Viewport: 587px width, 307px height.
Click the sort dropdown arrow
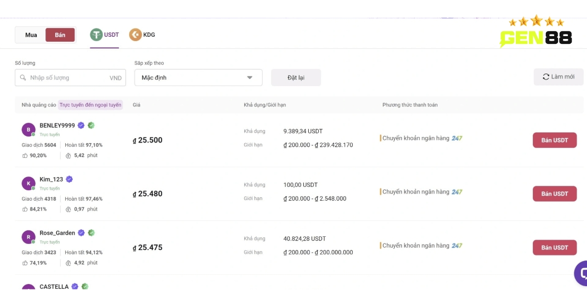coord(250,78)
